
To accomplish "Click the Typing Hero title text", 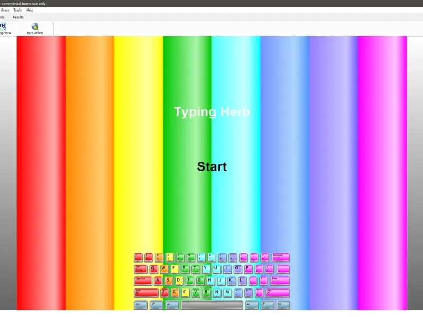I will coord(212,112).
